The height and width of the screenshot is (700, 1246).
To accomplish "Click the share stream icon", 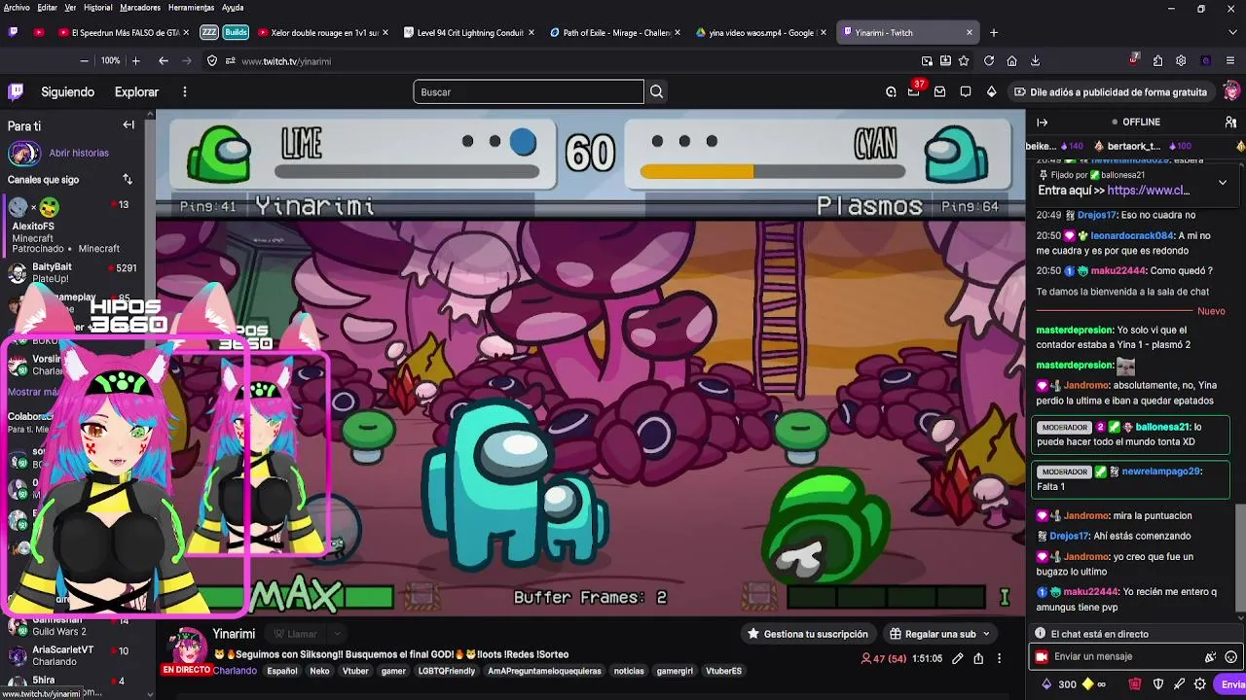I will pos(977,658).
